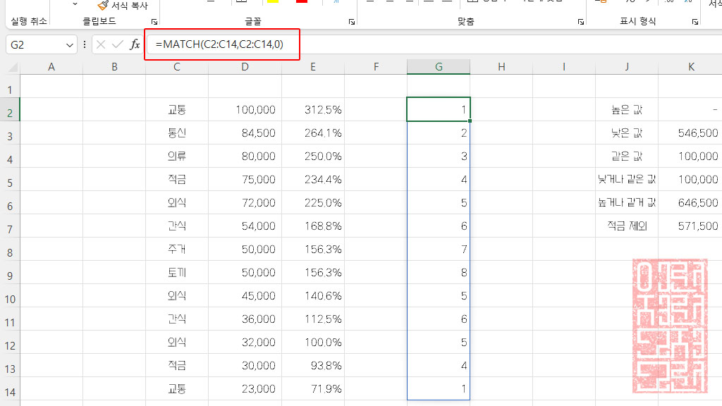This screenshot has height=406, width=722.
Task: Open the Name Box dropdown showing G2
Action: (71, 44)
